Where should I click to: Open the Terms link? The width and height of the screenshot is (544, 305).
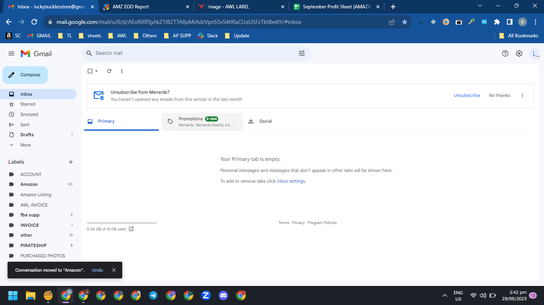click(284, 223)
